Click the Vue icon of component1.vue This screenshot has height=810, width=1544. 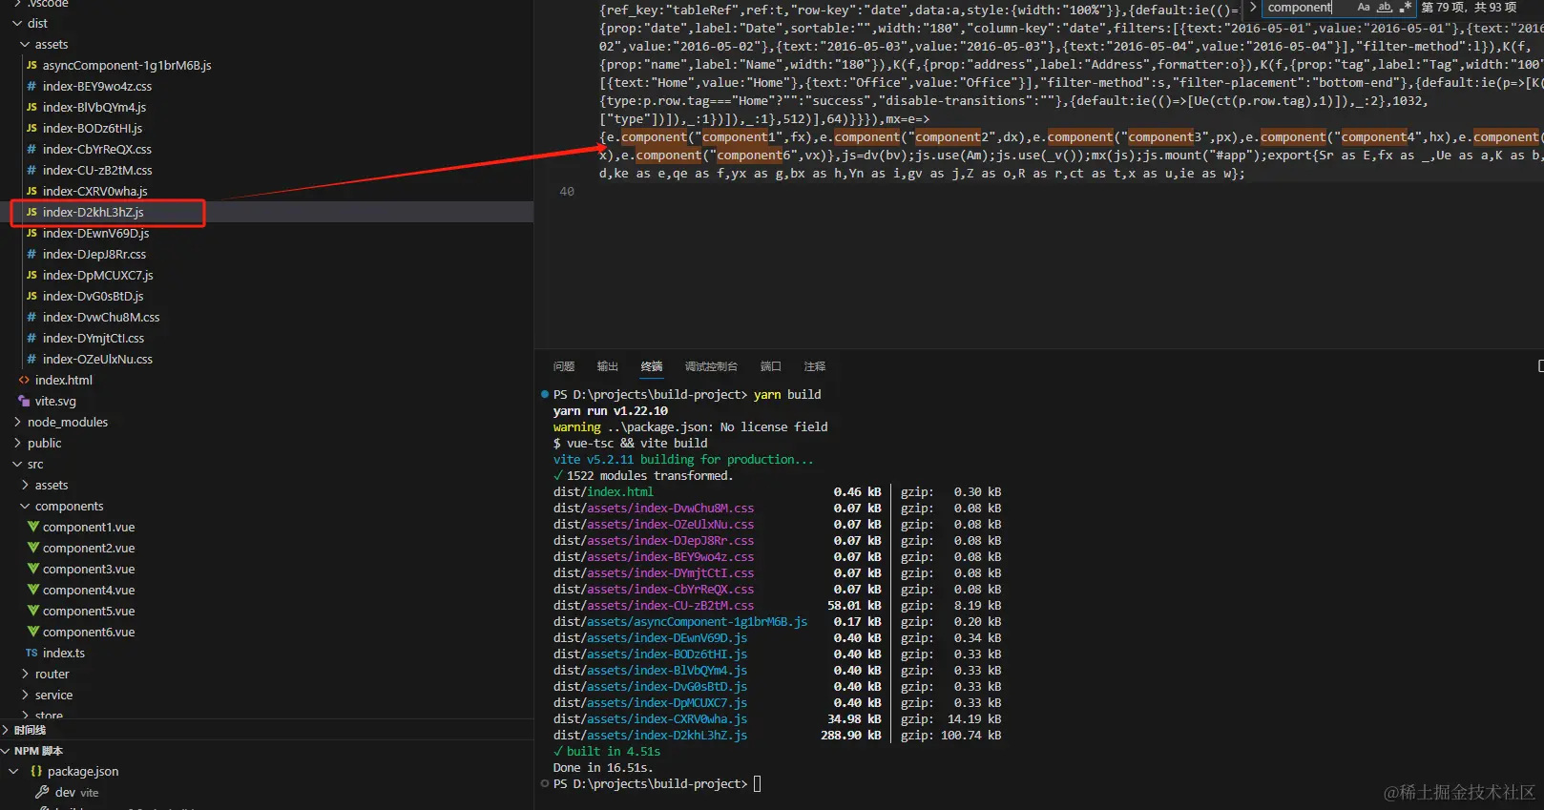click(x=33, y=527)
